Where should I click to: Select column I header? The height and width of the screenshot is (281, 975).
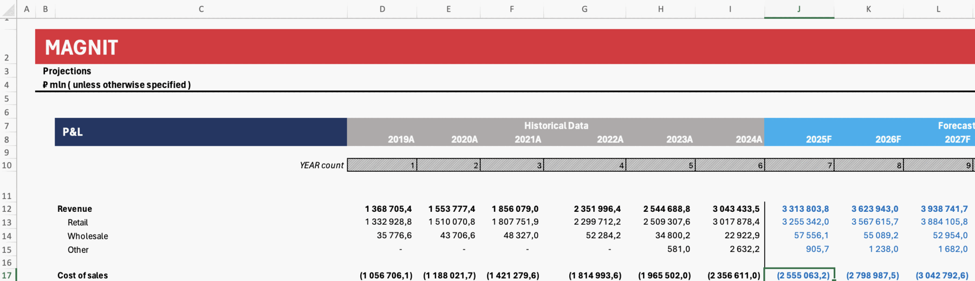pyautogui.click(x=730, y=9)
